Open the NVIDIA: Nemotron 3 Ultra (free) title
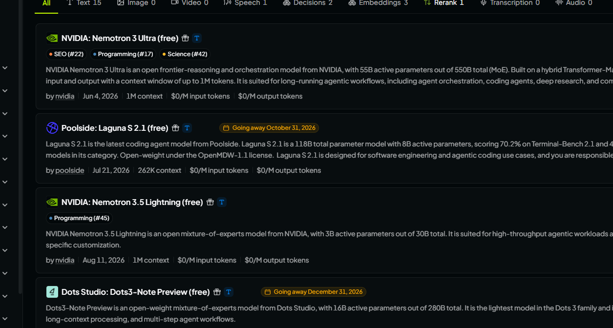 point(120,38)
